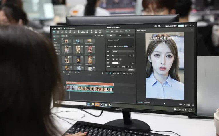Click the green import button in media panel

pos(64,36)
